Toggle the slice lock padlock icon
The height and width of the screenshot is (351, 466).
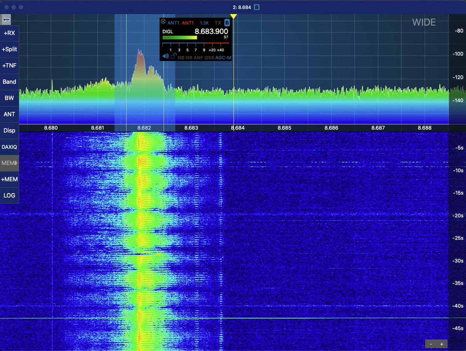pyautogui.click(x=174, y=56)
